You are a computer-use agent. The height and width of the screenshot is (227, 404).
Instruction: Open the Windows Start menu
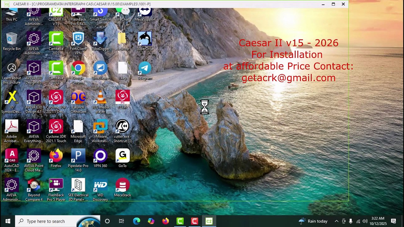[8, 221]
